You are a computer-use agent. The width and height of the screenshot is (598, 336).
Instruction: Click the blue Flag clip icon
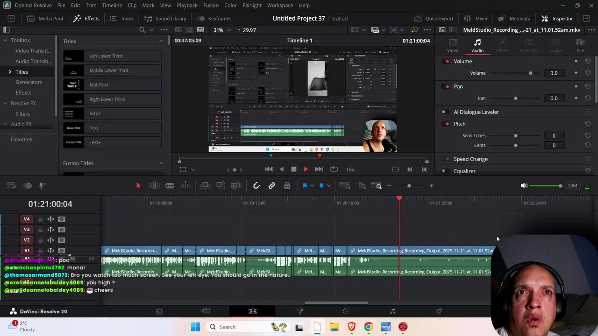[305, 186]
